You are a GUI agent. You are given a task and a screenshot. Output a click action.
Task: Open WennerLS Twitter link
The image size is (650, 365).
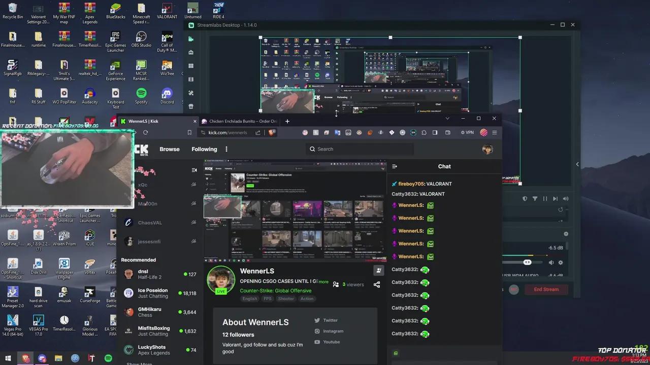326,320
